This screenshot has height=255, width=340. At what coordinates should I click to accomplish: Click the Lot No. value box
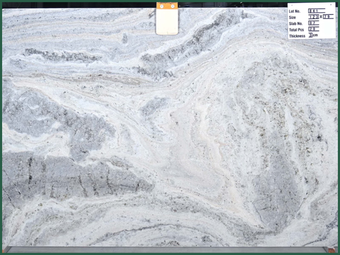click(317, 11)
